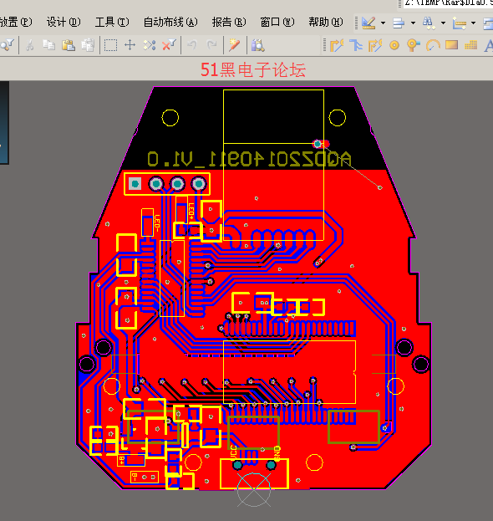
Task: Click the Browse Components binoculars icon
Action: 257,45
